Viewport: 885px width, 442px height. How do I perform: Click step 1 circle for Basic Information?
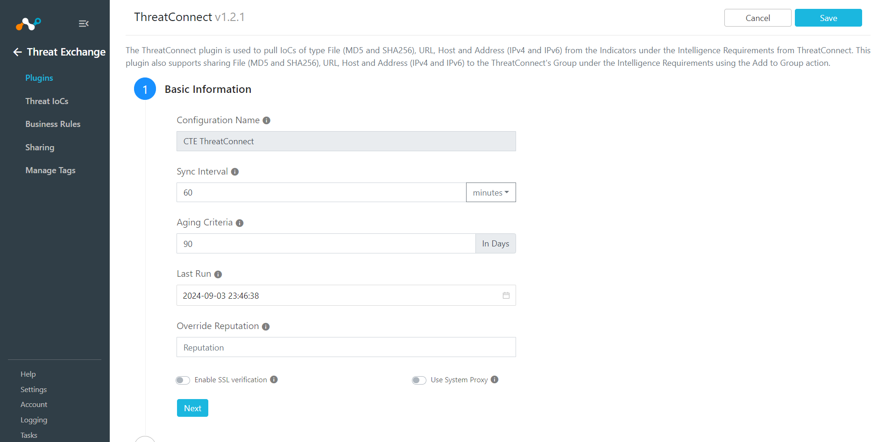tap(145, 89)
